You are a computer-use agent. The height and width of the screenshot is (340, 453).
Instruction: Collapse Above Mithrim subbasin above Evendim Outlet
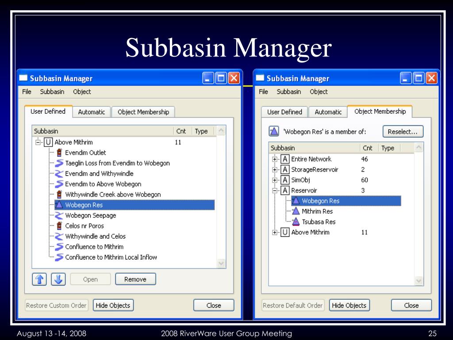(x=38, y=142)
